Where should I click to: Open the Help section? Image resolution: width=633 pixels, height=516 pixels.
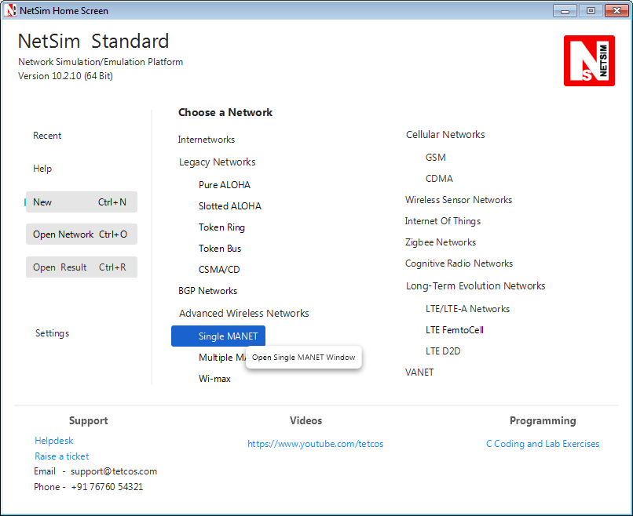[42, 169]
